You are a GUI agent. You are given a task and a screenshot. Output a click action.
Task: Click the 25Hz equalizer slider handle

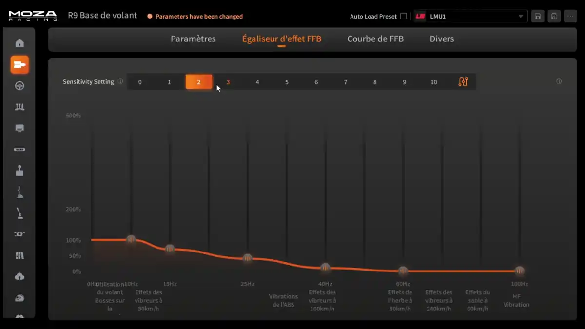pyautogui.click(x=248, y=258)
